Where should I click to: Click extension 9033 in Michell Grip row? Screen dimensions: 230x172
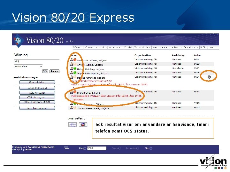point(197,92)
